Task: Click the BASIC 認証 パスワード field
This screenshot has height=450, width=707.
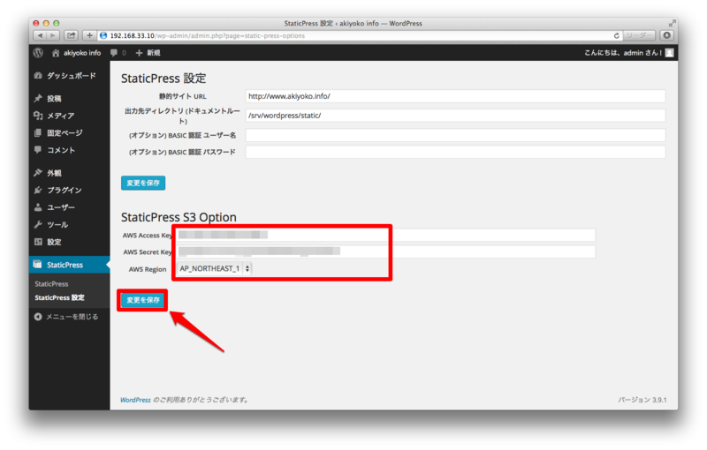Action: (x=455, y=152)
